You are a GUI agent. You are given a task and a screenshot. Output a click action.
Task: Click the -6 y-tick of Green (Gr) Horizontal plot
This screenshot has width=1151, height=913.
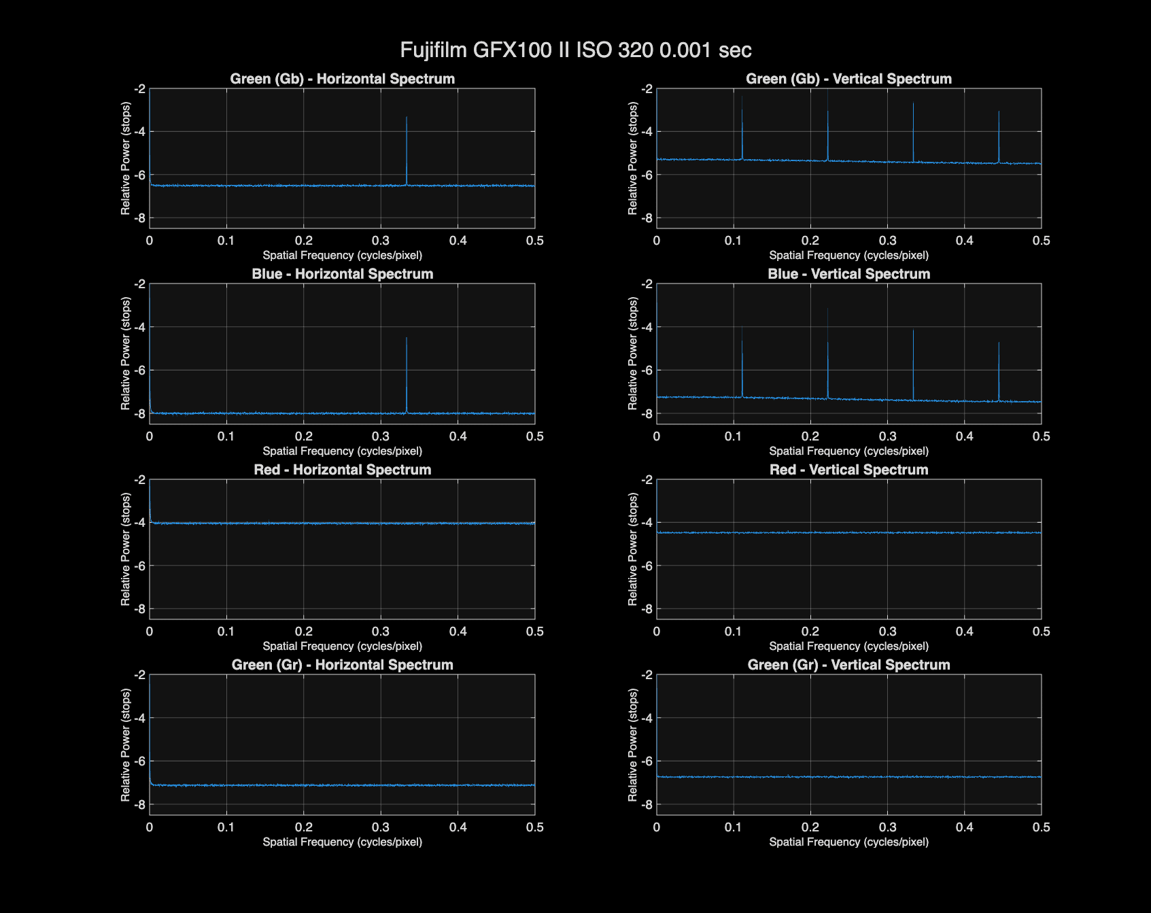139,761
